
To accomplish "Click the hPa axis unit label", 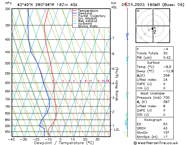I will click(8, 3).
